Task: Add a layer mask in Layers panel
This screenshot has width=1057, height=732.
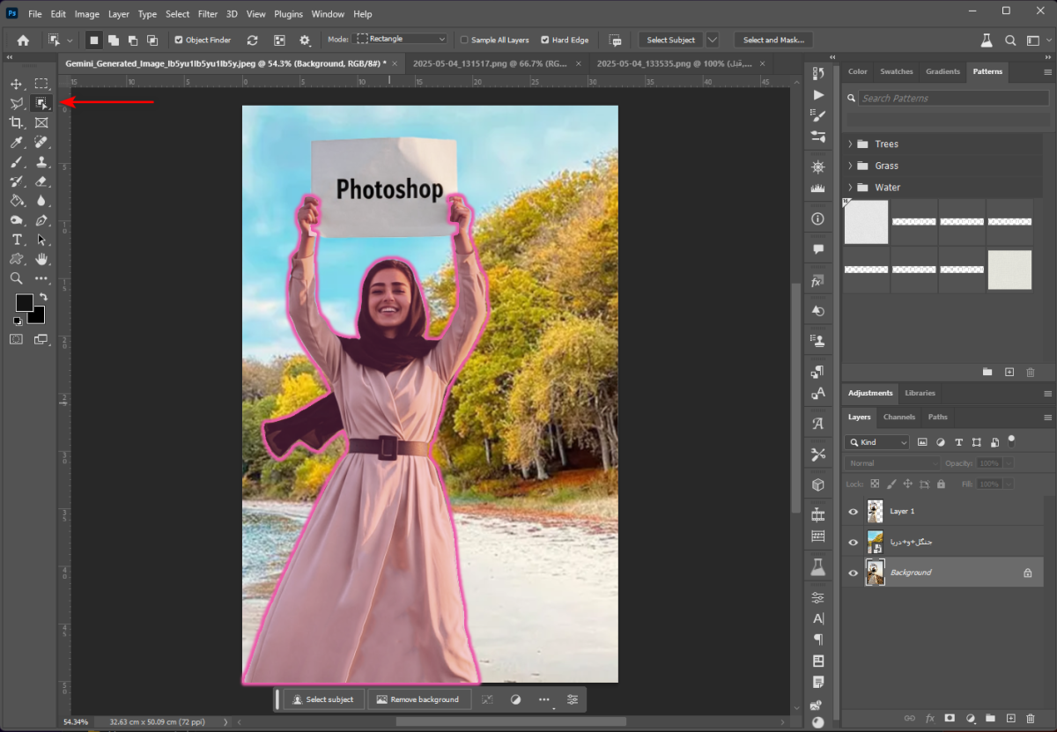Action: [950, 719]
